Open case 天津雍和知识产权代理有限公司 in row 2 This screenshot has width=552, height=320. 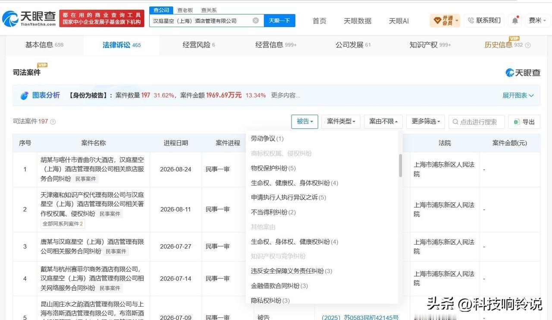click(92, 204)
